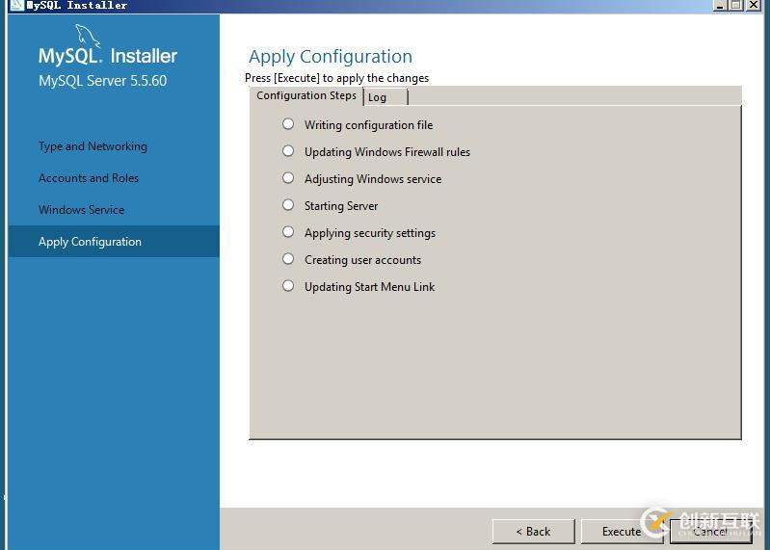The image size is (770, 550).
Task: Click the 'Apply Configuration' page heading
Action: tap(331, 57)
